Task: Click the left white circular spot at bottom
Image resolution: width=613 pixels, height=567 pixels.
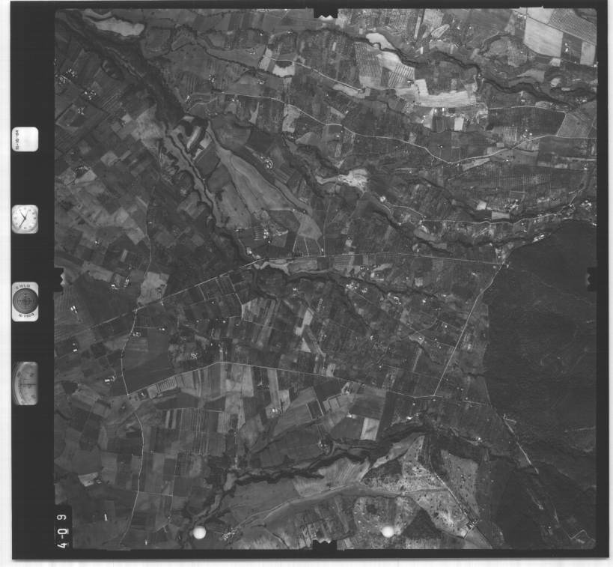Action: click(199, 532)
